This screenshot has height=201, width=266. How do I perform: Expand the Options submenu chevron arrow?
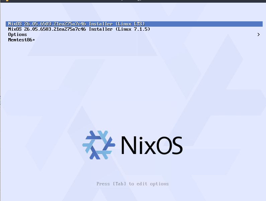click(x=258, y=34)
